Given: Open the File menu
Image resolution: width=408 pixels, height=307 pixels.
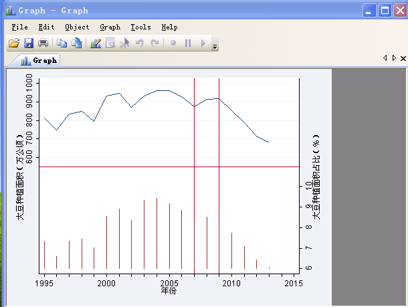Looking at the screenshot, I should click(19, 27).
